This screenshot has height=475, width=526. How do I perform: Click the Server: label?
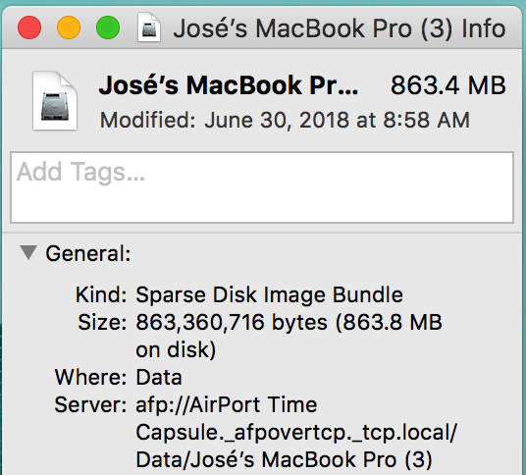[x=91, y=405]
